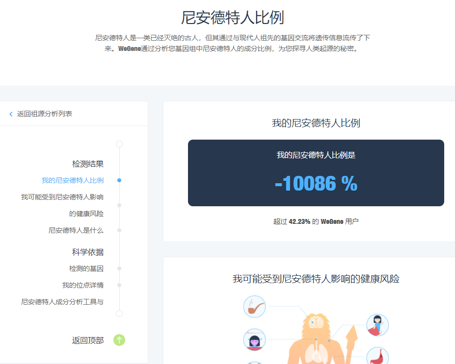
Task: Click the timeline dot beside 尼安德特人是什么
Action: (119, 230)
